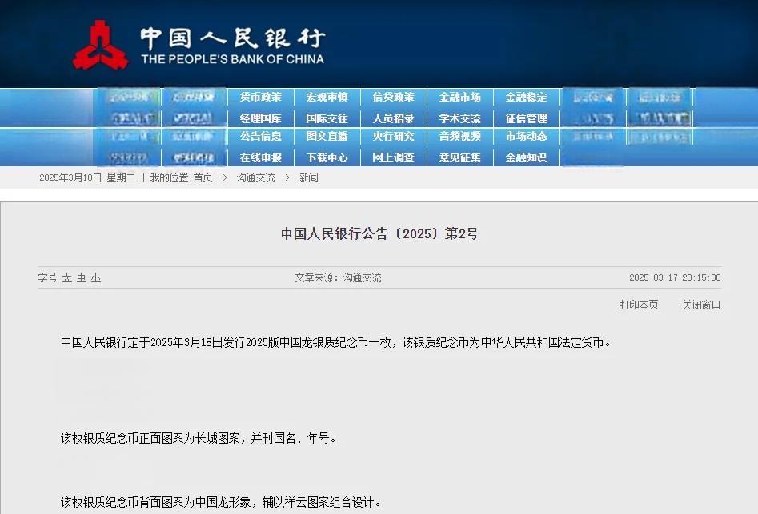Click the 我的位置 label in the breadcrumb
Image resolution: width=758 pixels, height=514 pixels.
pos(169,177)
